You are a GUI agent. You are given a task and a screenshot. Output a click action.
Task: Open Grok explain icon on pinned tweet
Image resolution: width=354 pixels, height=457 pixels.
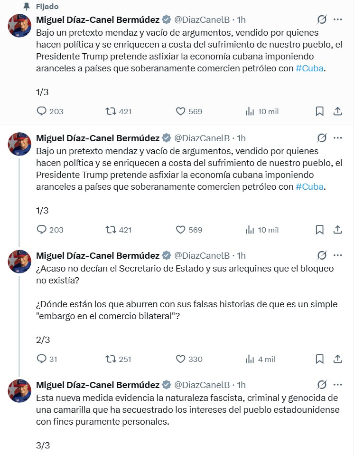(322, 19)
